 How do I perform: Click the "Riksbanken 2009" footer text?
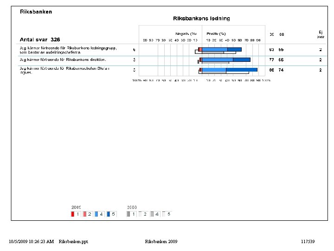point(161,242)
